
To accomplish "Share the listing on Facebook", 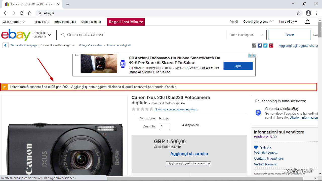I will (x=260, y=46).
